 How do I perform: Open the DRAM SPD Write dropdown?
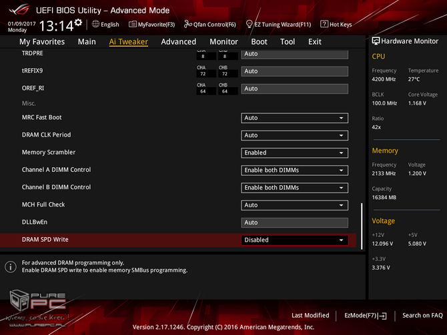click(294, 240)
